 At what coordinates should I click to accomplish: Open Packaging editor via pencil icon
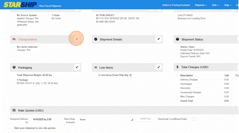coord(77,67)
